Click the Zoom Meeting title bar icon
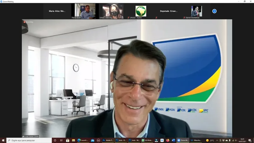The image size is (254, 143). coord(1,2)
